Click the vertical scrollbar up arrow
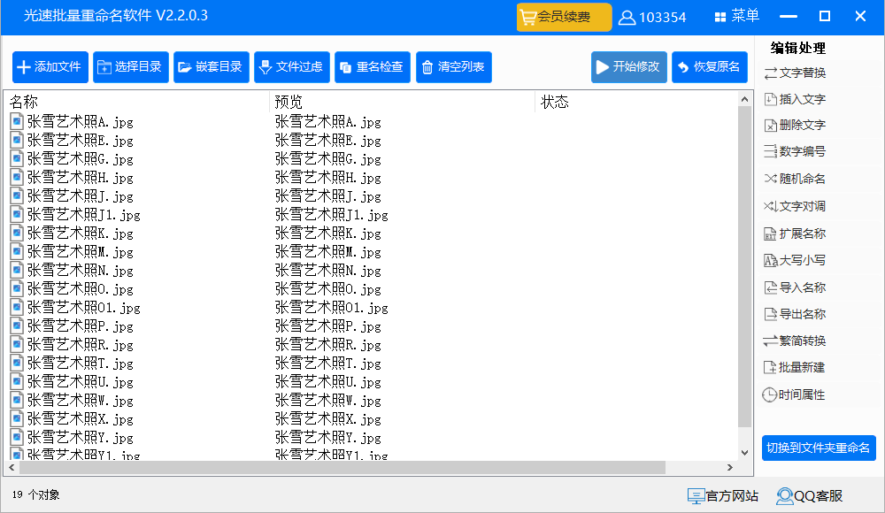Screen dimensions: 885x513 pyautogui.click(x=744, y=99)
